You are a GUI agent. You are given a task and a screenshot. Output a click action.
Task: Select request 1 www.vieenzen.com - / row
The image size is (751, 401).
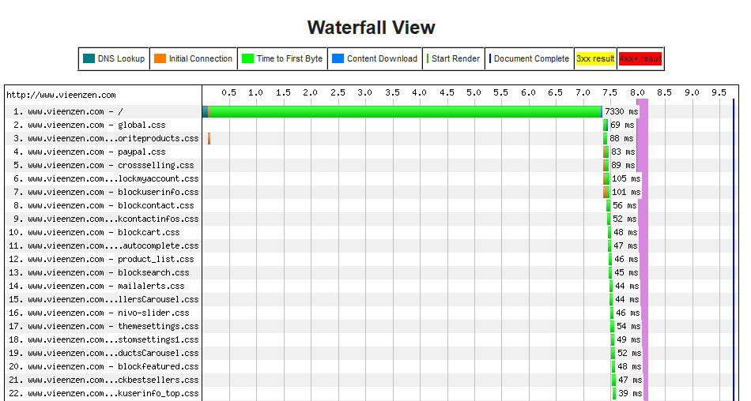pyautogui.click(x=372, y=111)
